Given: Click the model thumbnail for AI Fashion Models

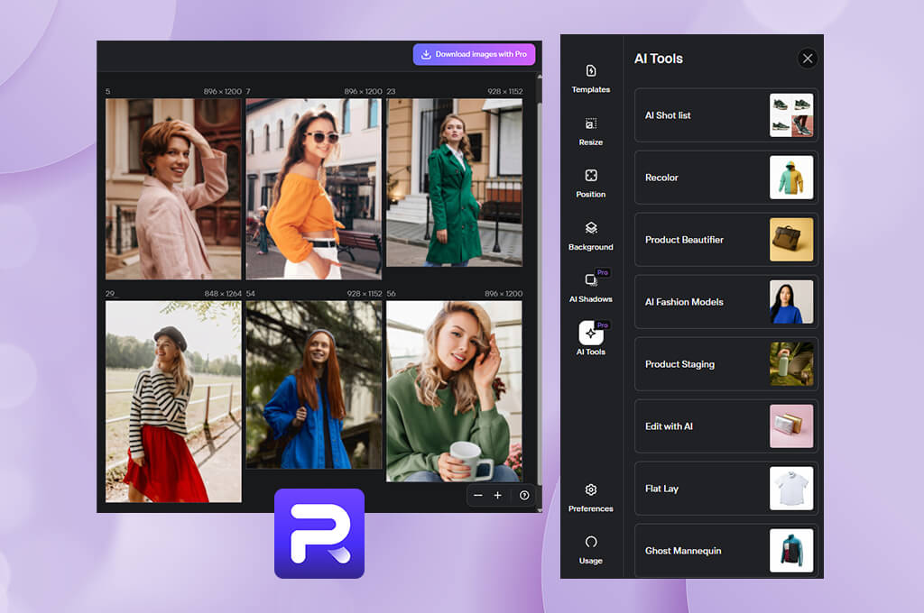Looking at the screenshot, I should (x=791, y=302).
